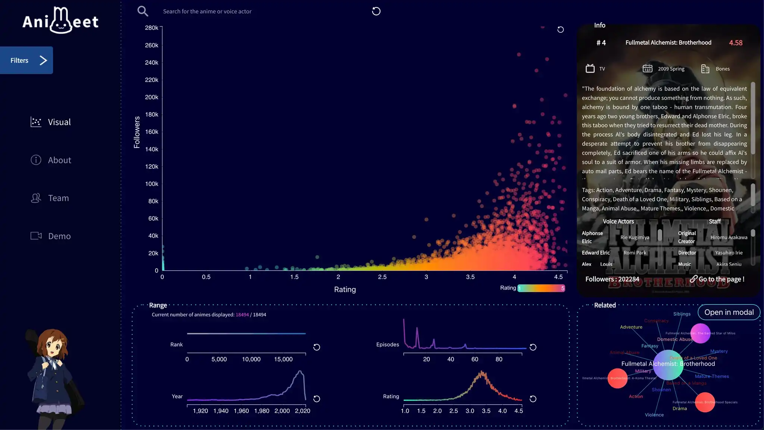This screenshot has width=764, height=430.
Task: Click the Fantasy tag in Related graph
Action: pos(649,346)
